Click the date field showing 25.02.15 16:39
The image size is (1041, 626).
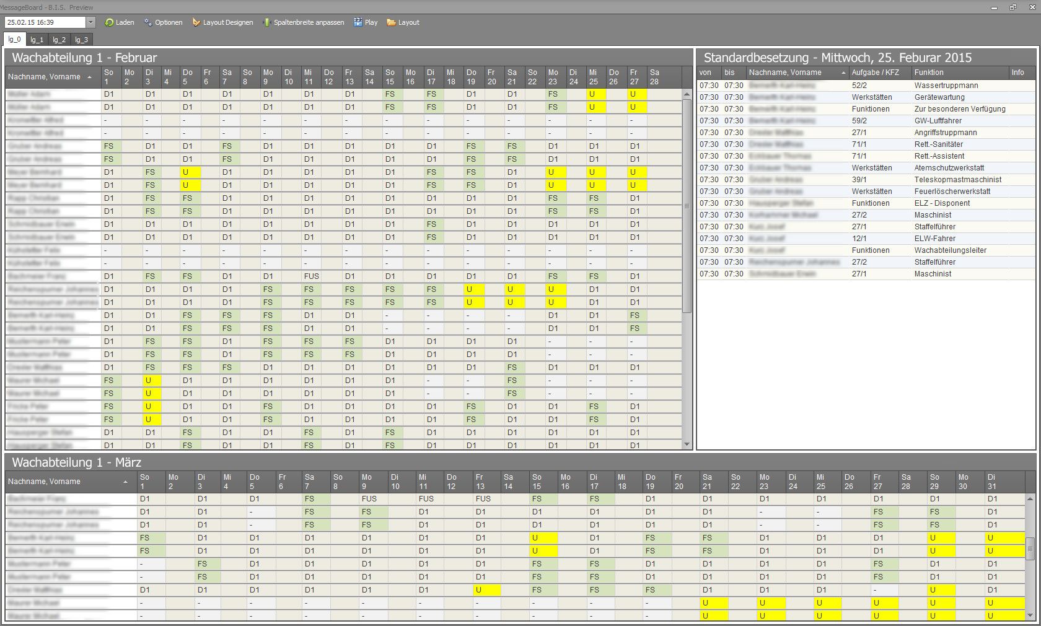43,22
